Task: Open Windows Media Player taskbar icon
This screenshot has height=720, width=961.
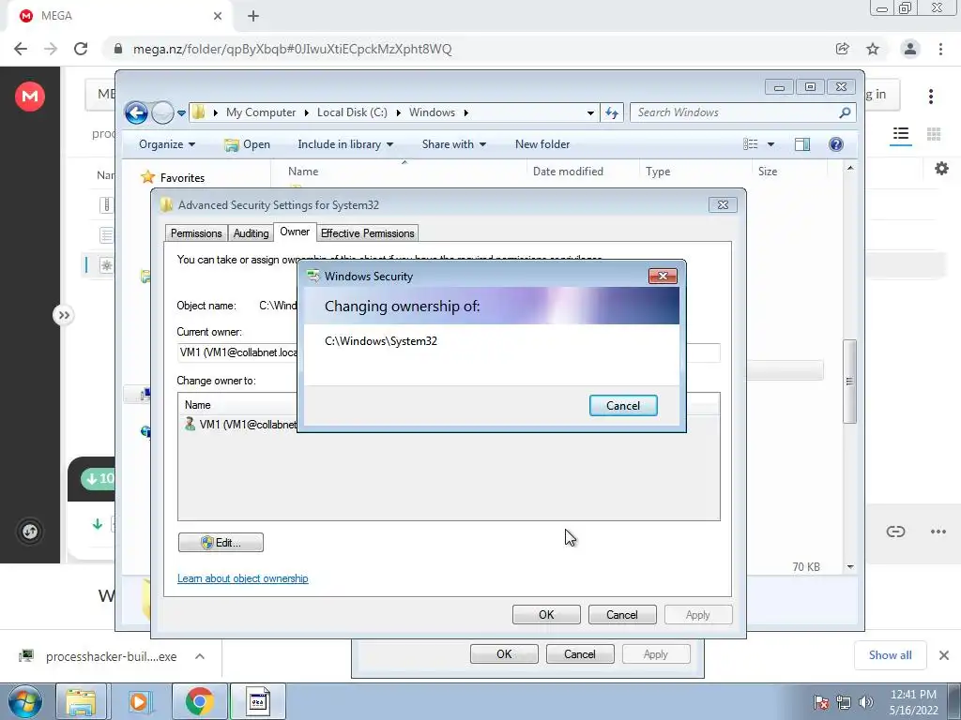Action: point(139,701)
